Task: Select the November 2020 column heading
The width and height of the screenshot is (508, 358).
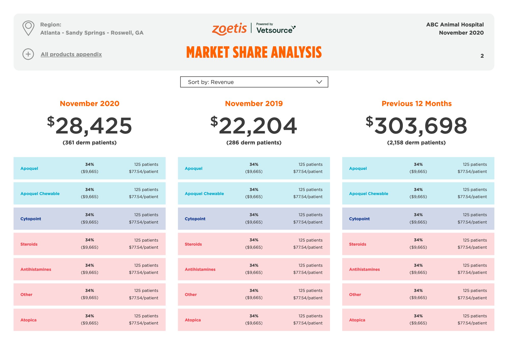Action: pos(90,103)
